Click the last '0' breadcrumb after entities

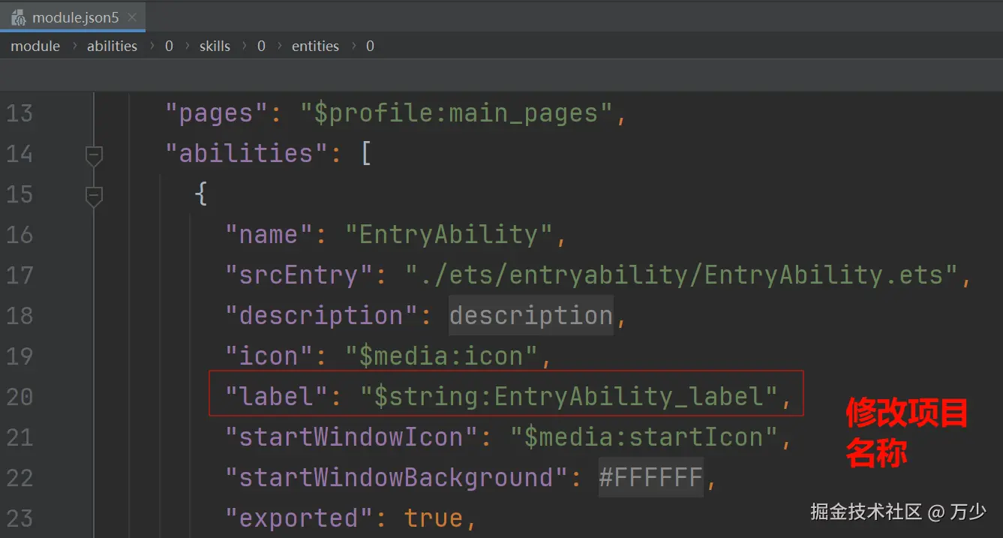pos(370,46)
